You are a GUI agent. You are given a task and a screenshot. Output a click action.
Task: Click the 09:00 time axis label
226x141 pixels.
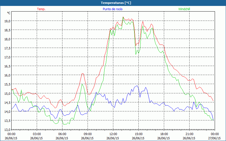(x=88, y=134)
